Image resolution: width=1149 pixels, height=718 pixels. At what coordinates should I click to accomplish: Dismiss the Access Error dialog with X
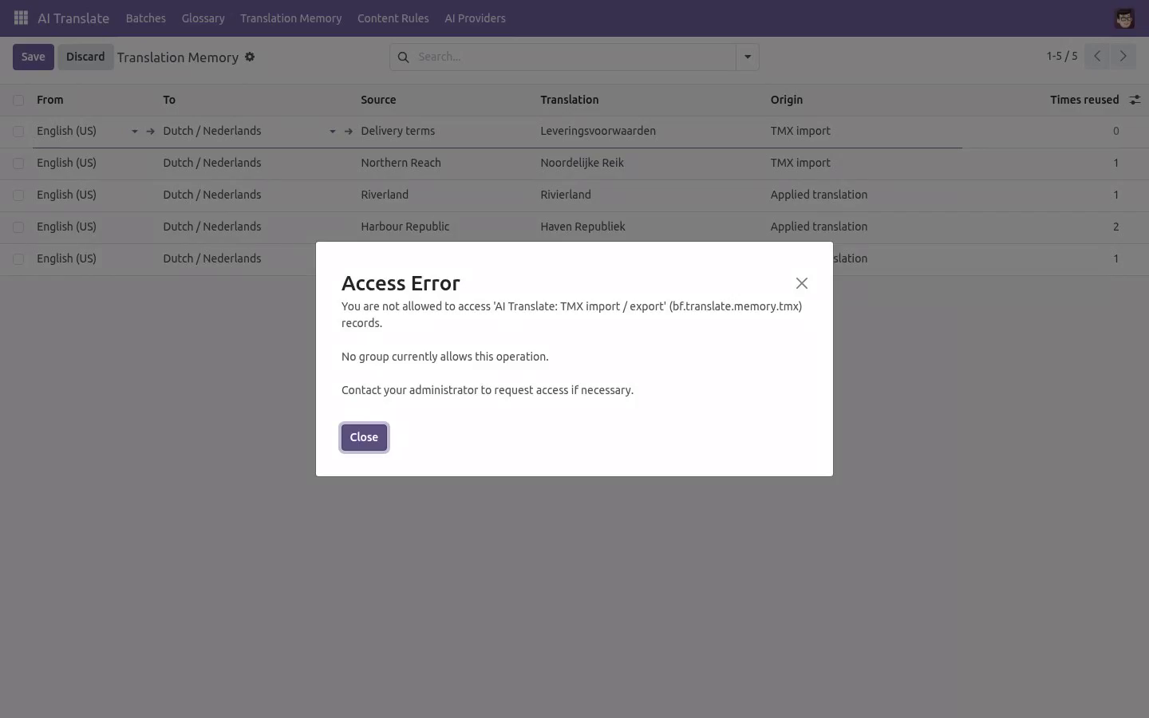point(802,283)
